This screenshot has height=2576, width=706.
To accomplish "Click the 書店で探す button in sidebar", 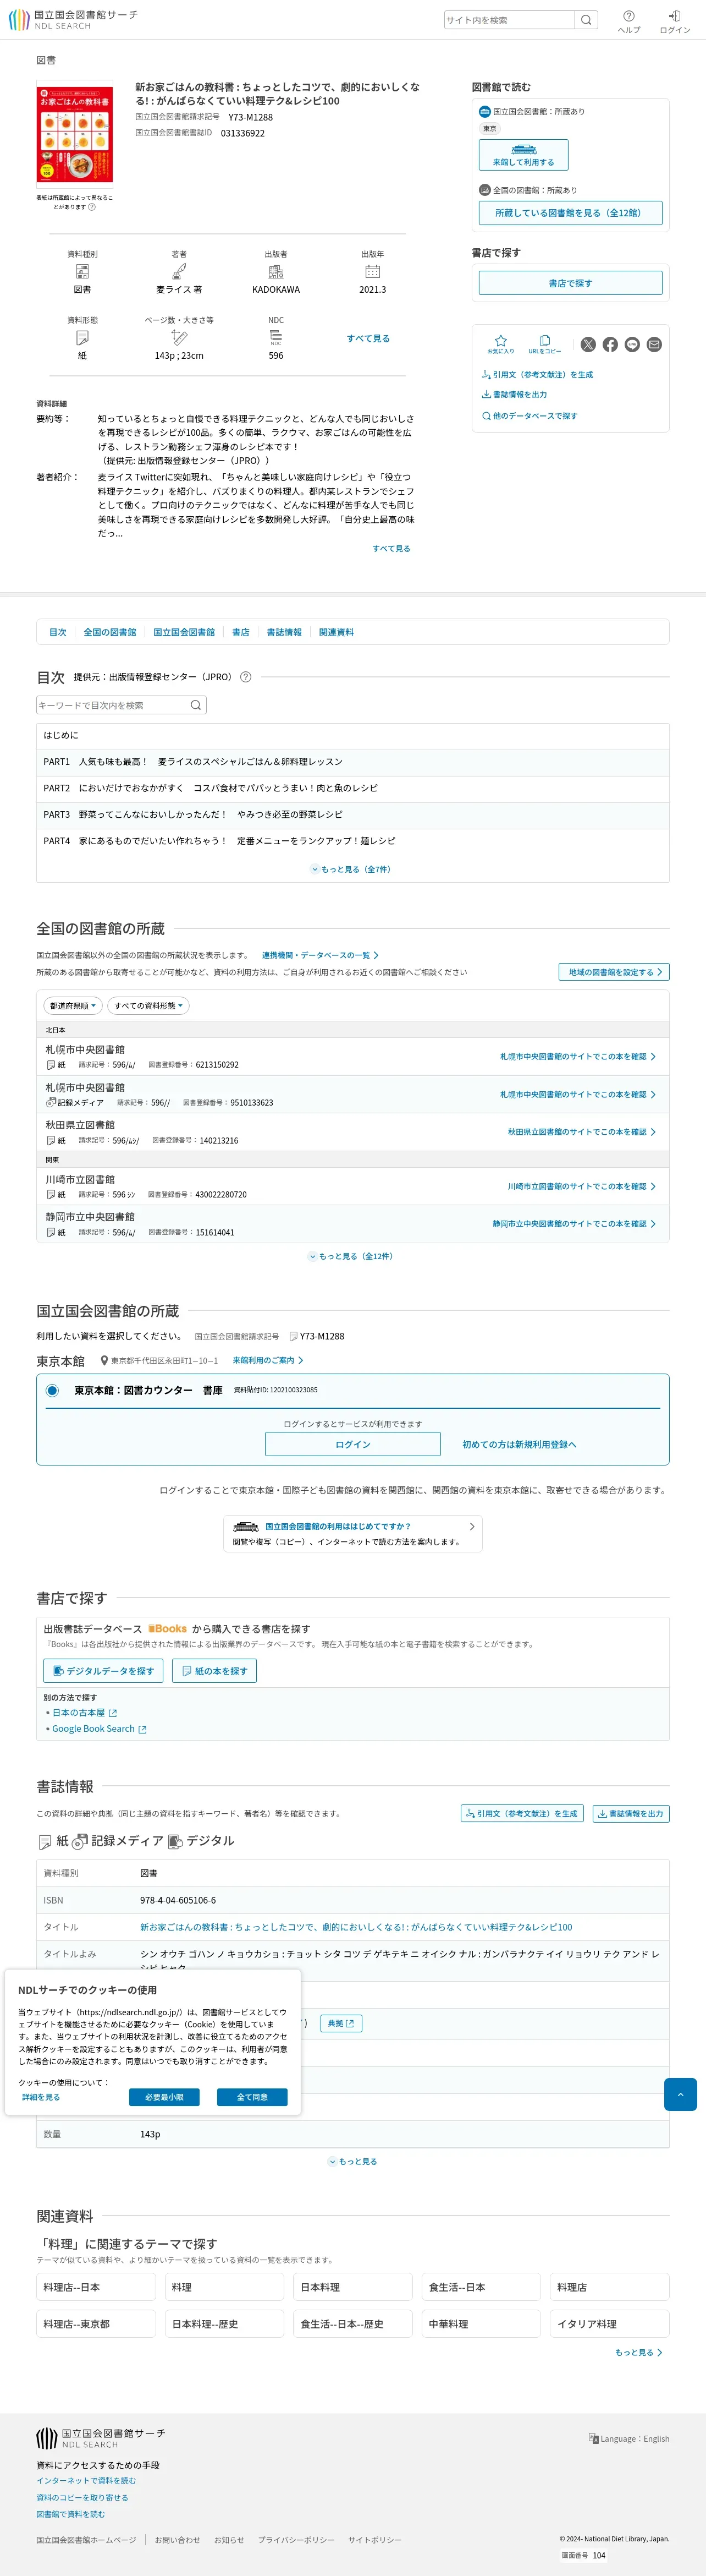I will click(570, 283).
